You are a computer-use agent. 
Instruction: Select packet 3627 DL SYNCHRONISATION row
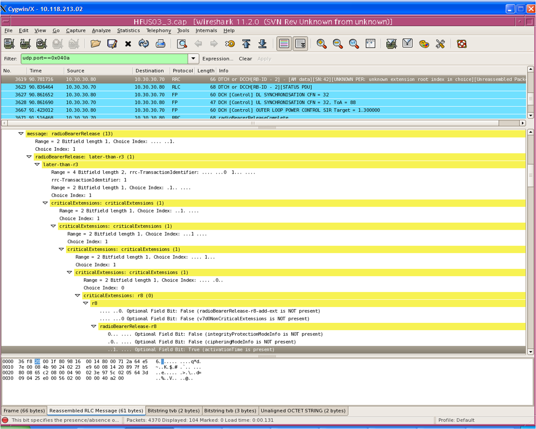[x=264, y=95]
